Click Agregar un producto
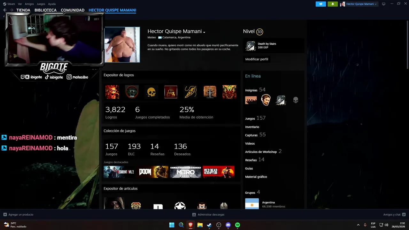This screenshot has height=230, width=409. pos(18,215)
